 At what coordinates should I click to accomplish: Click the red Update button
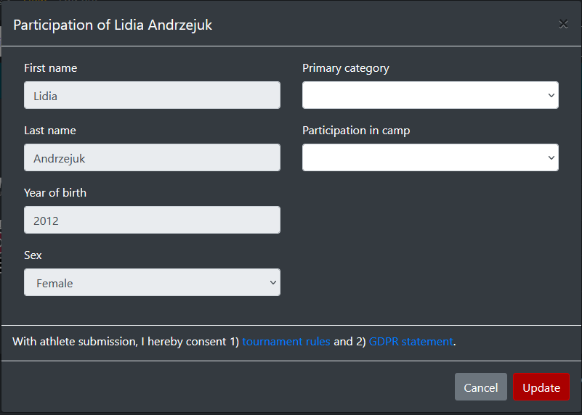pyautogui.click(x=541, y=387)
